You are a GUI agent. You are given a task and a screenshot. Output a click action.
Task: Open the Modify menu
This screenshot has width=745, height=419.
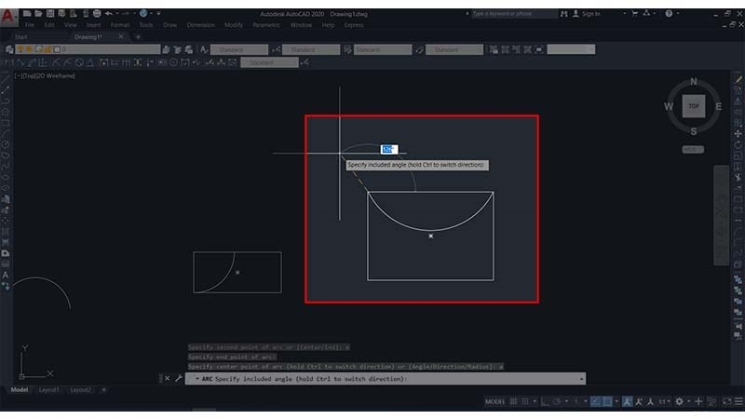click(234, 25)
